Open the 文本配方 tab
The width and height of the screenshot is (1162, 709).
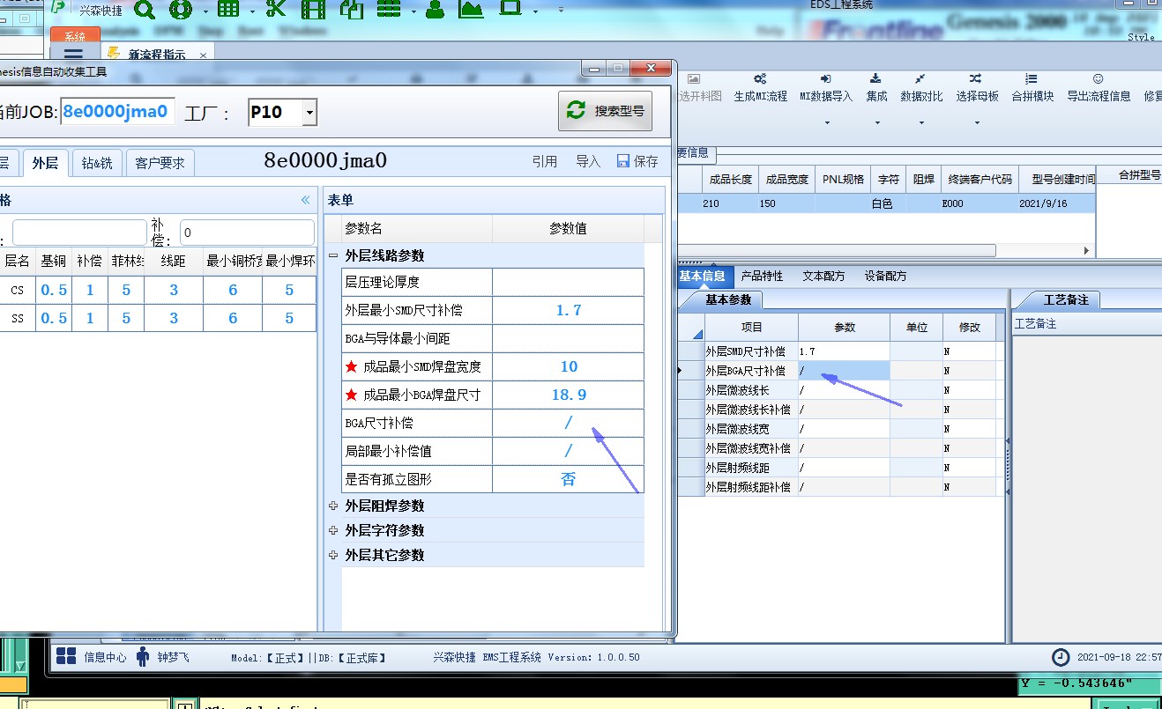[823, 276]
